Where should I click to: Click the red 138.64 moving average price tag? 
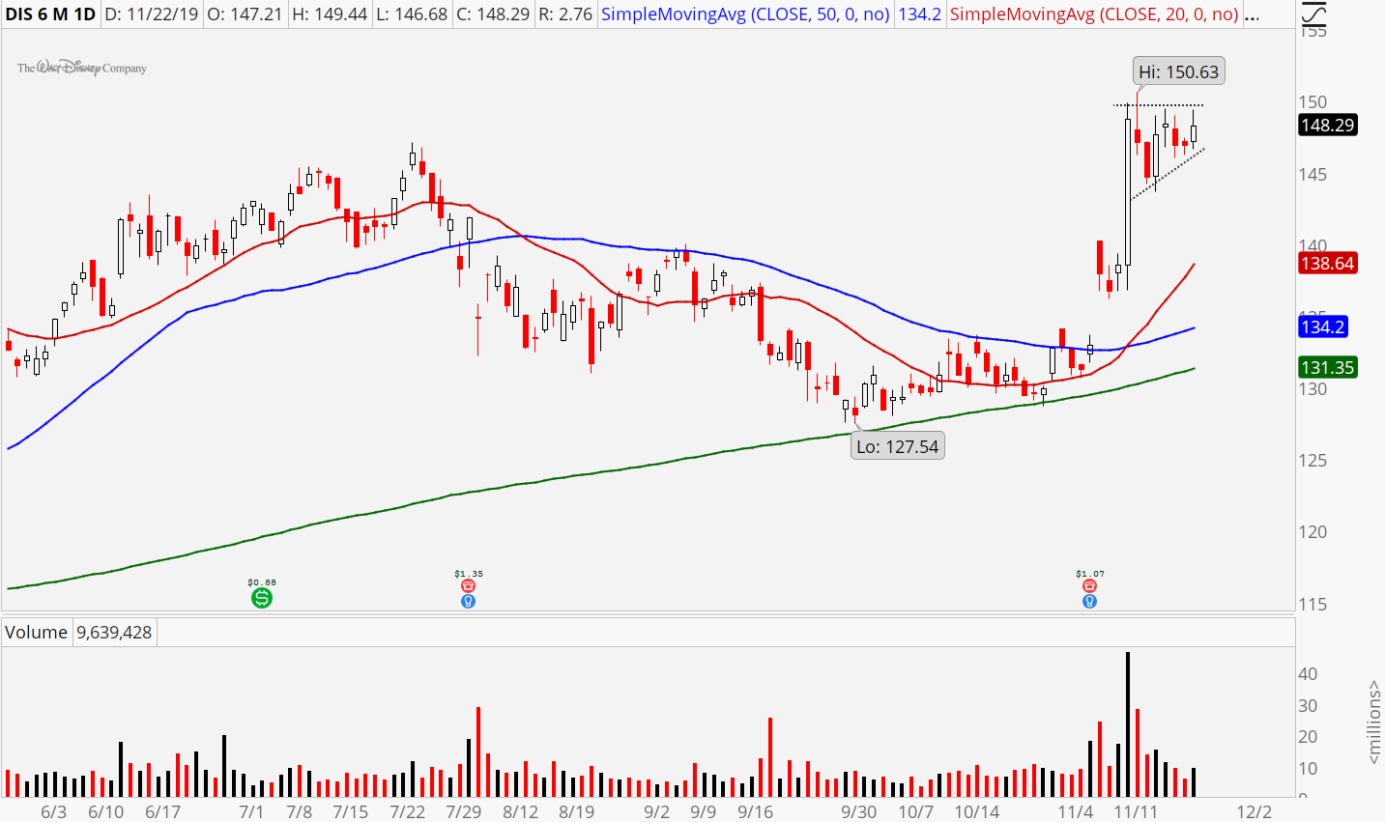coord(1327,263)
